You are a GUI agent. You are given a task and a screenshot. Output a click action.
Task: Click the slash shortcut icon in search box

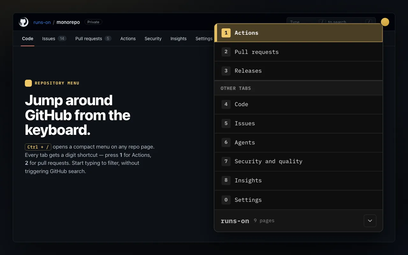tap(368, 22)
